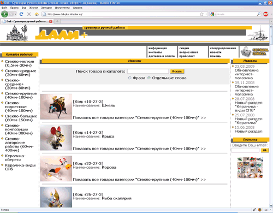273x213 pixels.
Task: Open news item dated 28.07.2008
Action: tap(248, 105)
